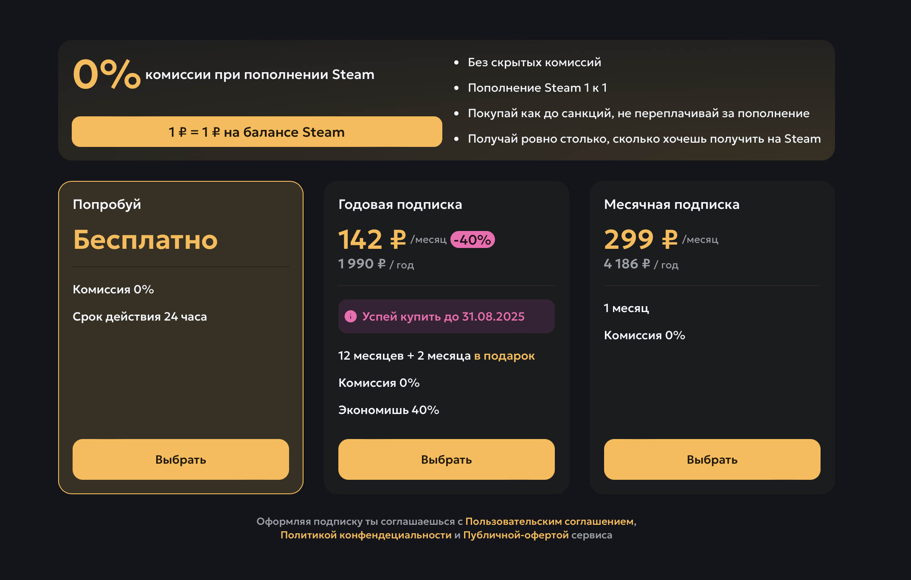Click the pink -40% discount badge

(472, 239)
